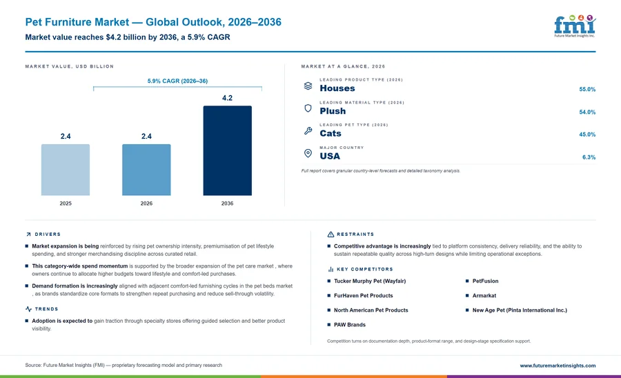Screen dimensions: 621x378
Task: Click the Drivers section heading
Action: (48, 235)
